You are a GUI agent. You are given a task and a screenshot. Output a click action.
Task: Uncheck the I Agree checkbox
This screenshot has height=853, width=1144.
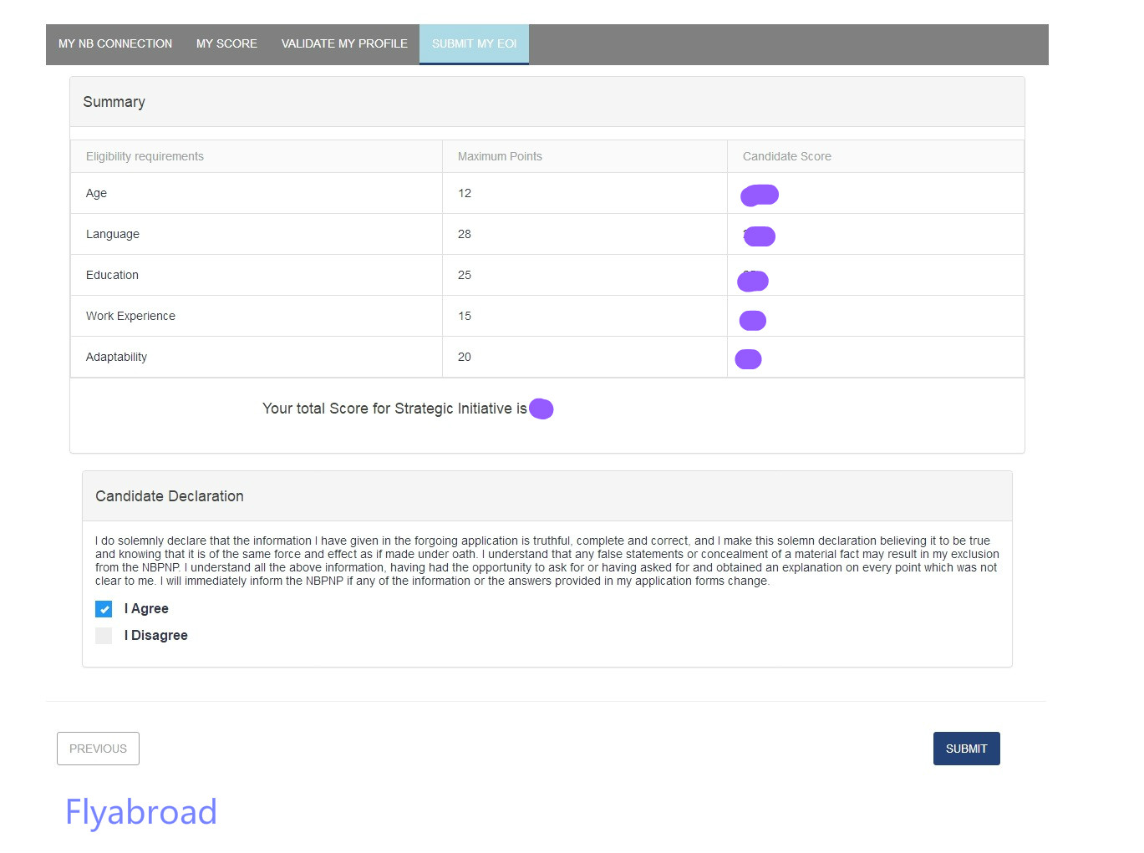click(104, 609)
